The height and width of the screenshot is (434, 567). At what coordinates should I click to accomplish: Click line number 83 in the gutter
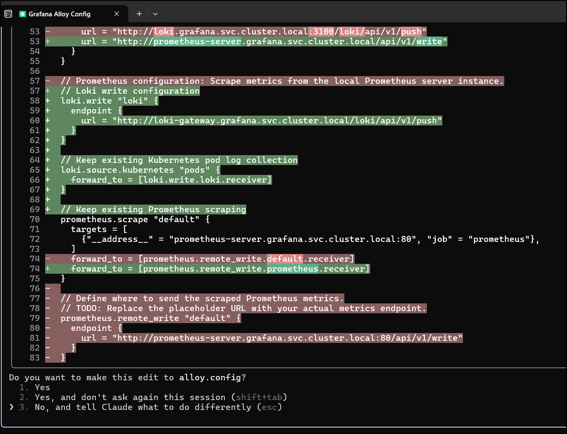pos(35,358)
